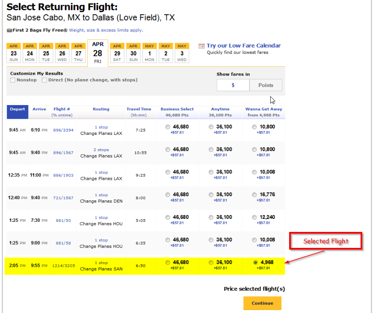
Task: Open flight number 896/1567 link
Action: pos(63,153)
